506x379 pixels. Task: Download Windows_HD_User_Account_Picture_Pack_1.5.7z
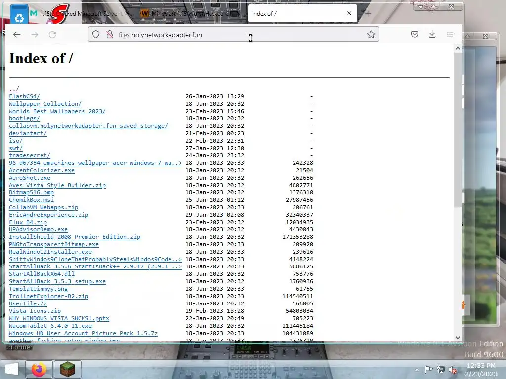point(83,334)
